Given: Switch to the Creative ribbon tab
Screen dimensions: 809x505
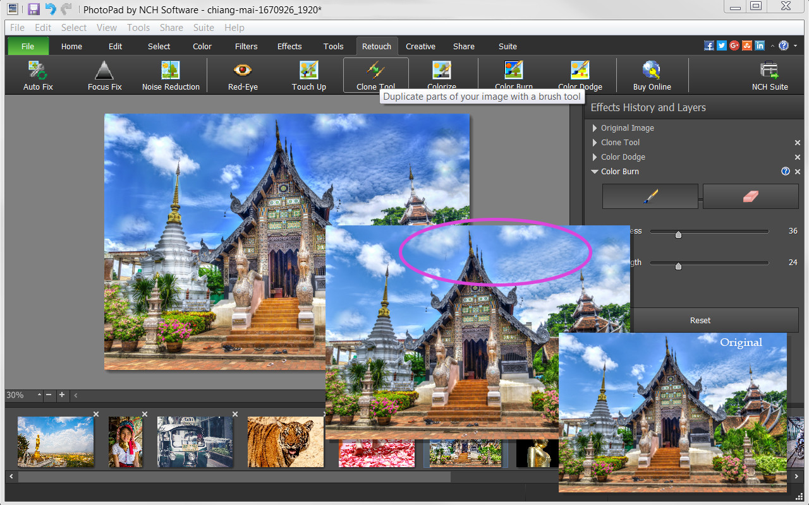Looking at the screenshot, I should pyautogui.click(x=420, y=45).
